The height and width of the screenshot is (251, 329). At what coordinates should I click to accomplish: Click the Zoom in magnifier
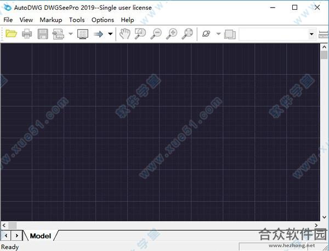(x=172, y=34)
